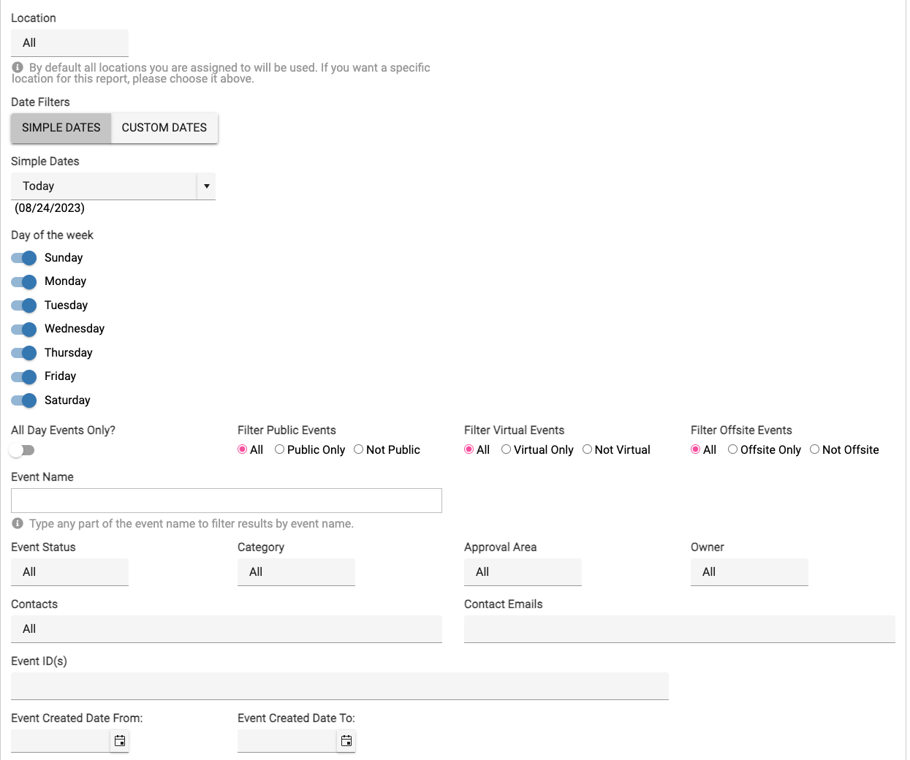Open the Owner dropdown
This screenshot has width=910, height=760.
(749, 572)
